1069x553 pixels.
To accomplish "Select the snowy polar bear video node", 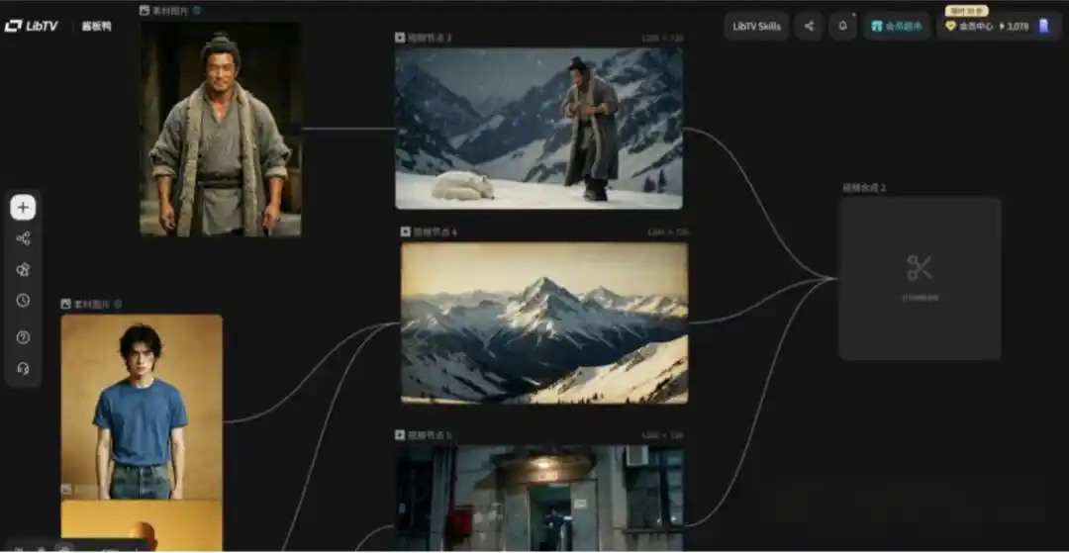I will pyautogui.click(x=538, y=128).
